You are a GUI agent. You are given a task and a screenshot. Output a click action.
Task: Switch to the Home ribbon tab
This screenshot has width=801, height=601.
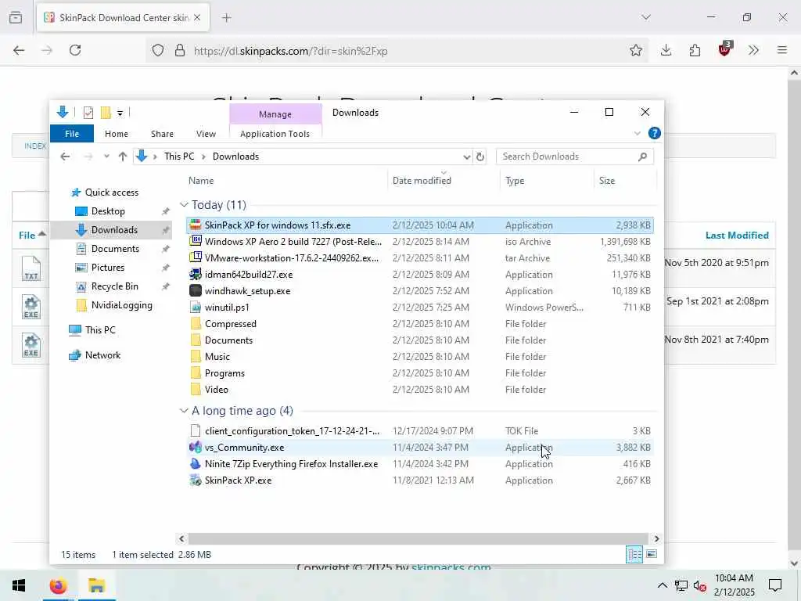pyautogui.click(x=117, y=134)
